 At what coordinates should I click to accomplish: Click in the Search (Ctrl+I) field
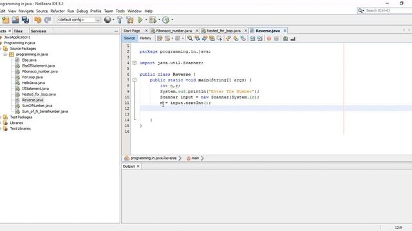[388, 10]
